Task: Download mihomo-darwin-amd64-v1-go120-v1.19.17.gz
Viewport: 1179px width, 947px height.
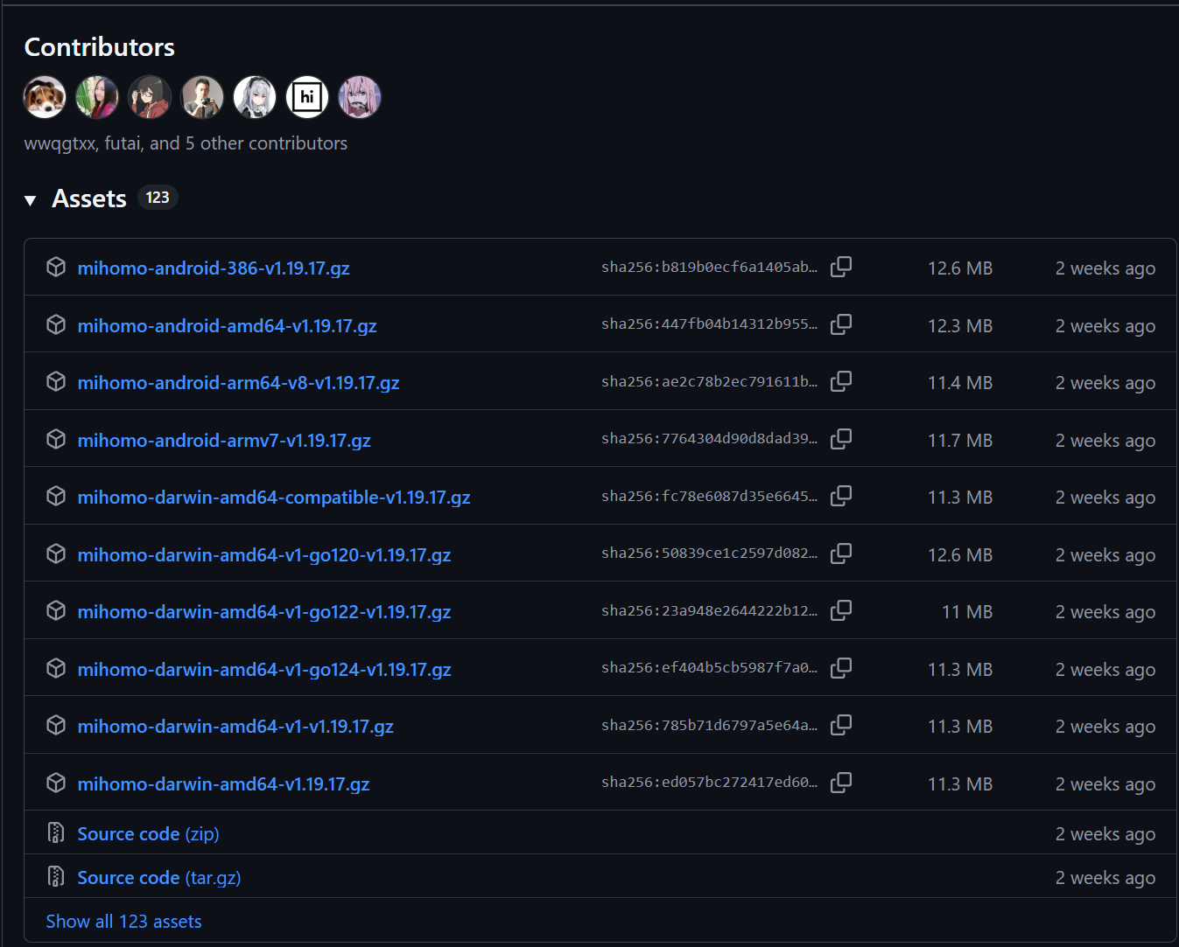Action: coord(264,555)
